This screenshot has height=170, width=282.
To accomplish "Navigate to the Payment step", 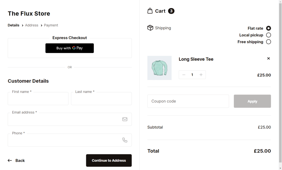I will (x=51, y=25).
